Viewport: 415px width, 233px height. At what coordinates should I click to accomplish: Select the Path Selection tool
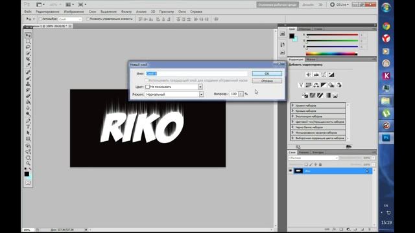pyautogui.click(x=28, y=133)
